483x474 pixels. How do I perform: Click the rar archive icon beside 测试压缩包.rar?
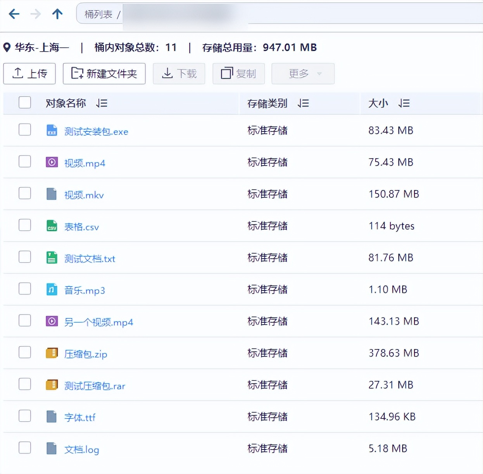pos(52,384)
